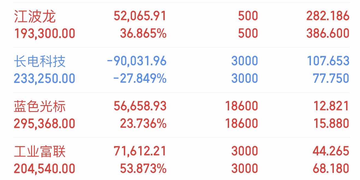Select 工业富联 cost price 44.265
The image size is (360, 180).
tap(331, 151)
